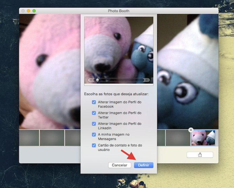Delete the selected thumbnail with the X icon

click(191, 130)
